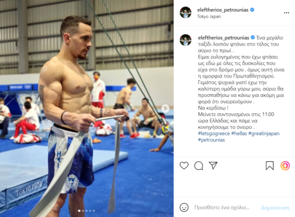The height and width of the screenshot is (217, 295).
Task: Click the pink download extension icon
Action: pyautogui.click(x=285, y=165)
